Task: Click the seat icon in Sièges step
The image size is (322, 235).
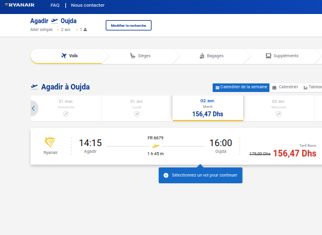Action: point(133,55)
